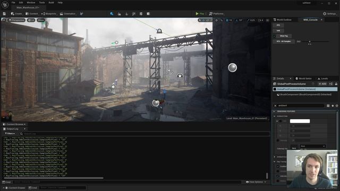340x191 pixels.
Task: Open the Create dropdown
Action: pyautogui.click(x=16, y=14)
